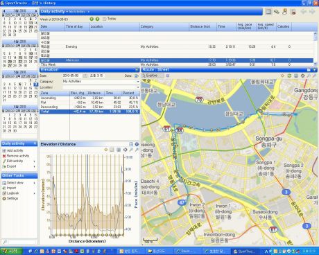Select the Ascending elevation zone row
Image resolution: width=319 pixels, height=255 pixels.
(89, 98)
